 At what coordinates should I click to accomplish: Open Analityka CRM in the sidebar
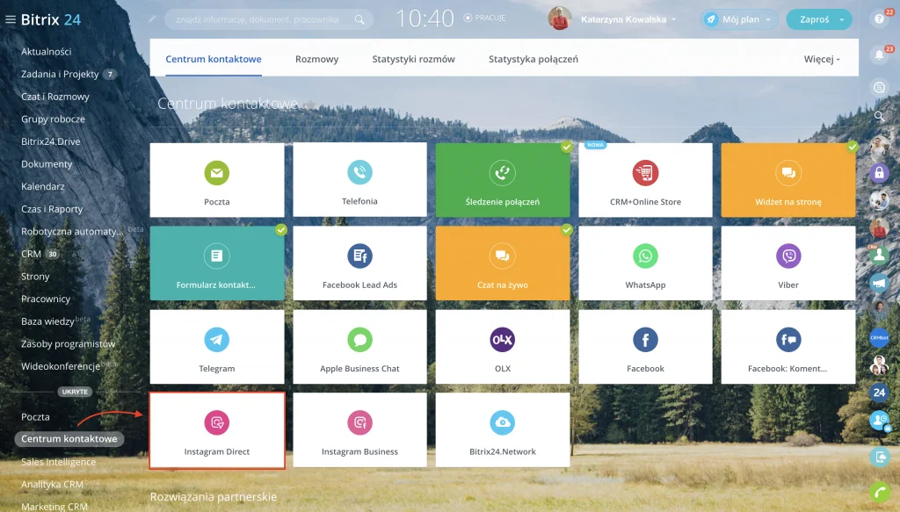(52, 485)
